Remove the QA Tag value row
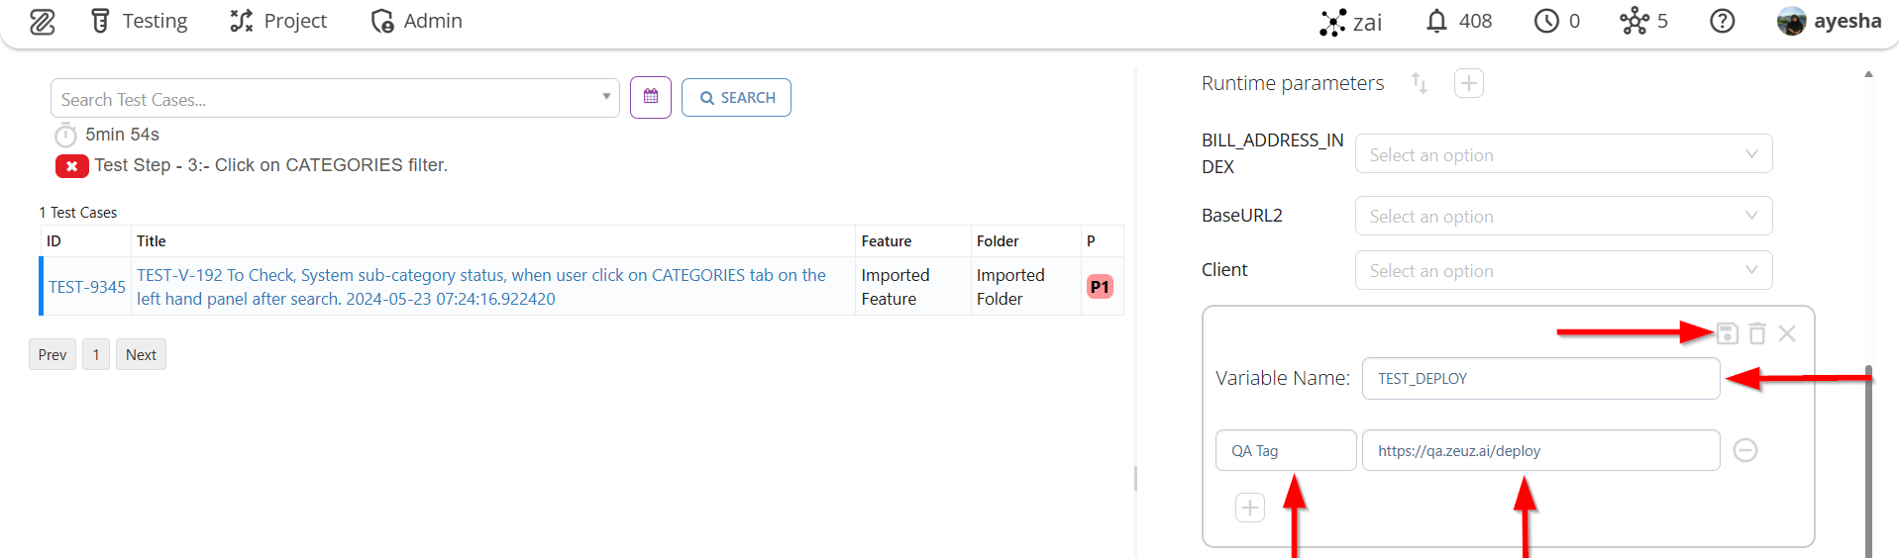Viewport: 1899px width, 558px height. pos(1745,450)
